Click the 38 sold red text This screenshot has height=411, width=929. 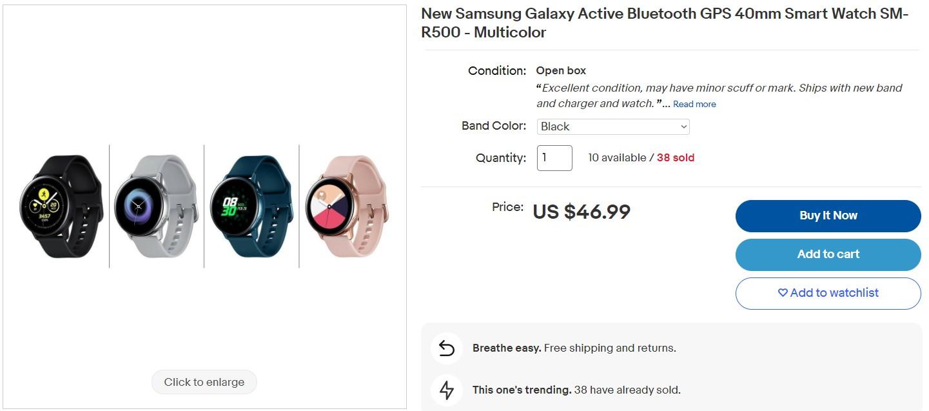[x=675, y=158]
